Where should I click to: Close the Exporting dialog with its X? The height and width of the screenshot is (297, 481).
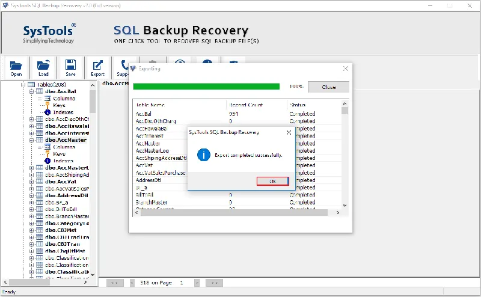coord(345,69)
